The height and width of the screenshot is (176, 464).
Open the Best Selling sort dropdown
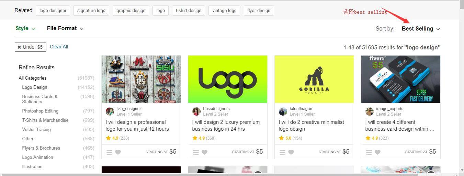[x=421, y=29]
